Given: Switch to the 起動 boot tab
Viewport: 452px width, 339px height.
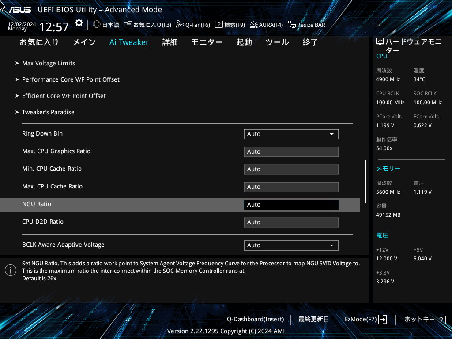Looking at the screenshot, I should point(244,42).
